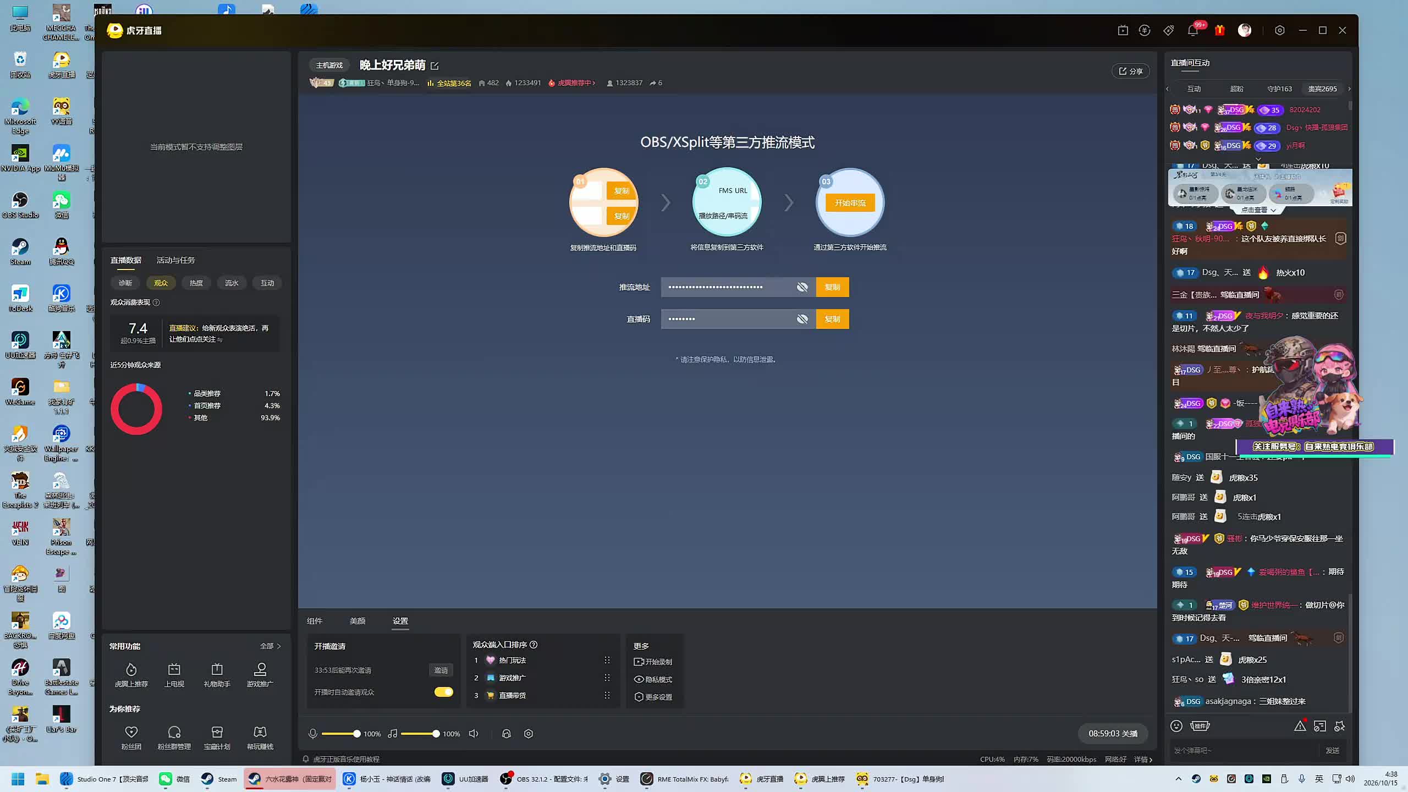Open the emoji picker in chat

click(x=1176, y=726)
